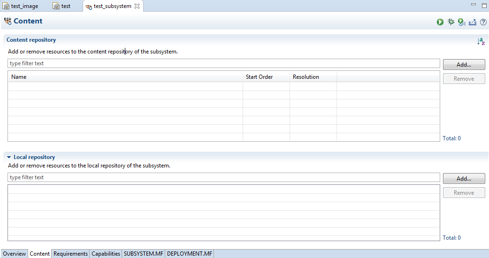
Task: Switch to the Overview page tab
Action: coord(14,254)
